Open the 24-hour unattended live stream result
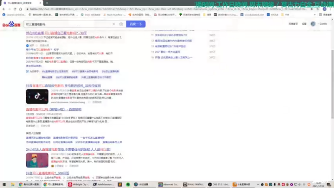 coord(68,150)
